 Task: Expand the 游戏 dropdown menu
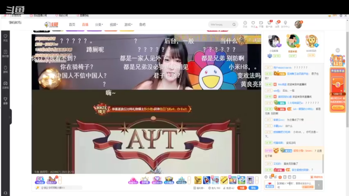coord(128,24)
